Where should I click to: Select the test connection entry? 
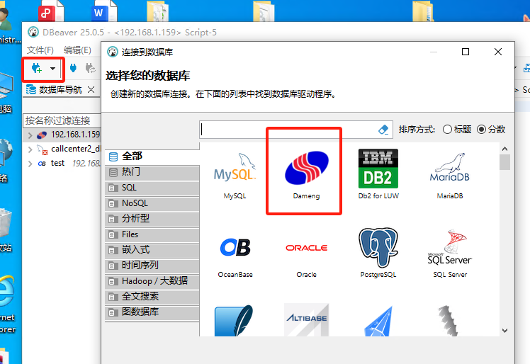coord(57,164)
